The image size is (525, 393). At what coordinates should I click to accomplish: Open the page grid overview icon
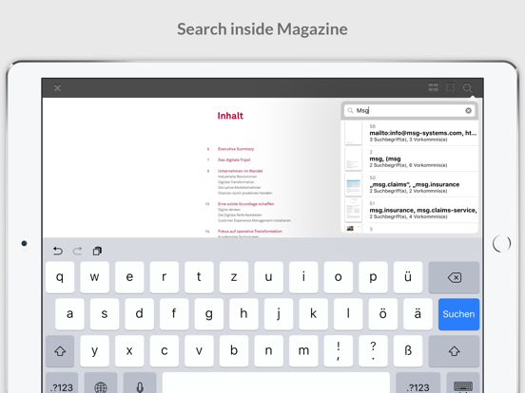point(434,87)
